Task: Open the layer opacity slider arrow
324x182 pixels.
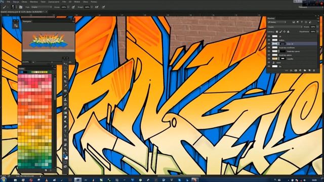Action: (317, 27)
